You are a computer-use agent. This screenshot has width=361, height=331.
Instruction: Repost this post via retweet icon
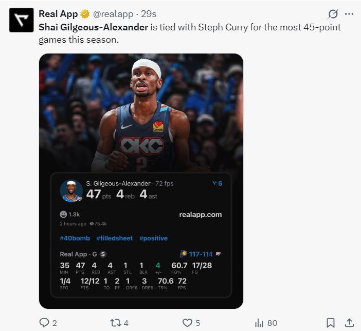coord(116,323)
